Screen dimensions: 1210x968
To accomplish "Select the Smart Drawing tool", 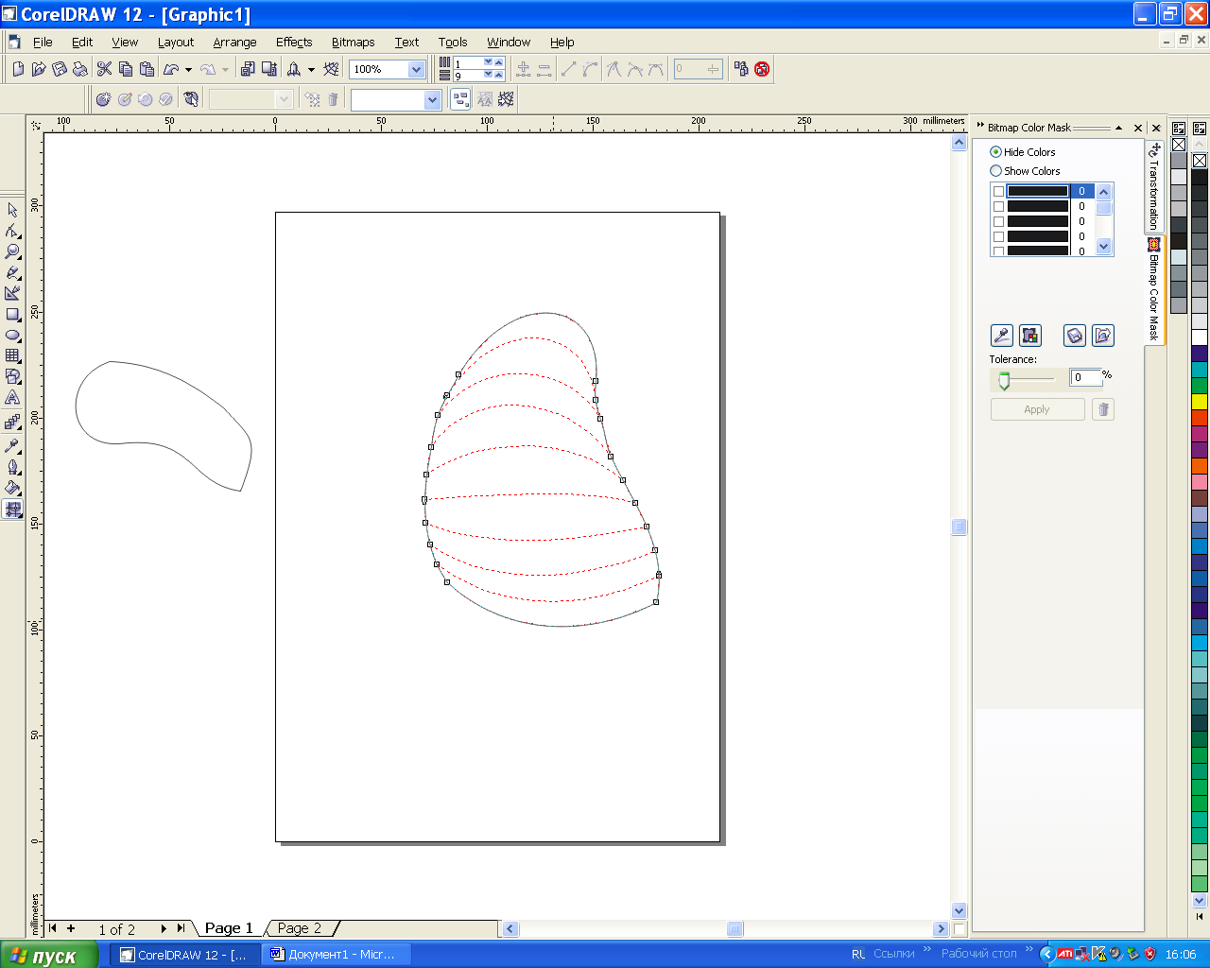I will [x=12, y=293].
